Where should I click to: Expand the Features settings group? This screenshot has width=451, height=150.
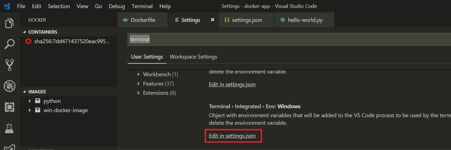pyautogui.click(x=138, y=84)
